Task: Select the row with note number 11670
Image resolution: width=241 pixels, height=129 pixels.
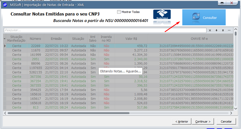Action: pyautogui.click(x=35, y=50)
